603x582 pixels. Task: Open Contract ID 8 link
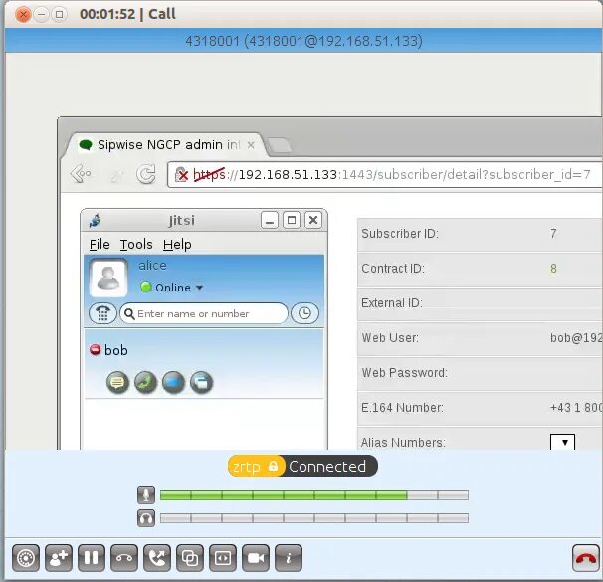(x=553, y=269)
